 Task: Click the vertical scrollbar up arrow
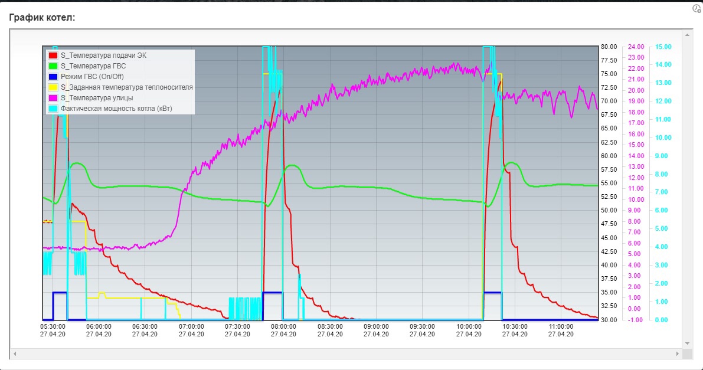tap(687, 35)
